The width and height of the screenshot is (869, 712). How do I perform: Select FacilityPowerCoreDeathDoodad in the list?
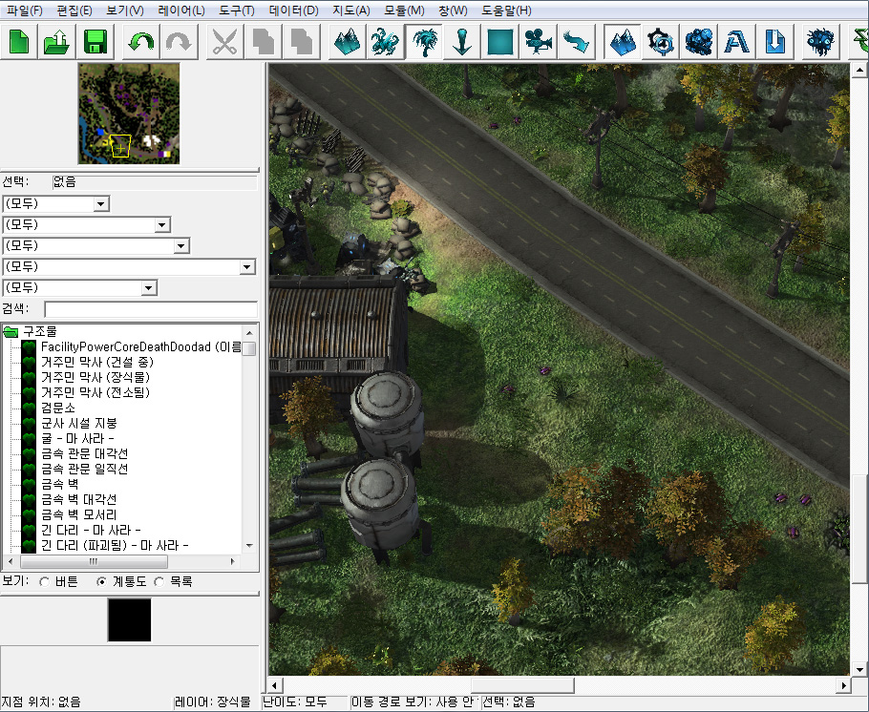click(x=141, y=346)
